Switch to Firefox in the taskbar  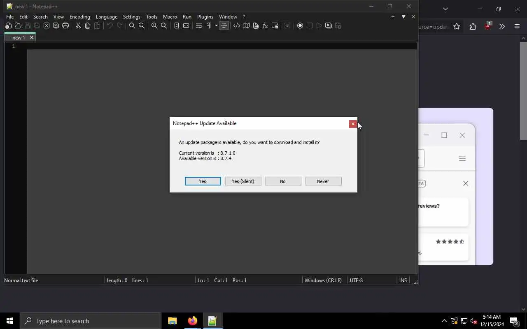[x=192, y=321]
